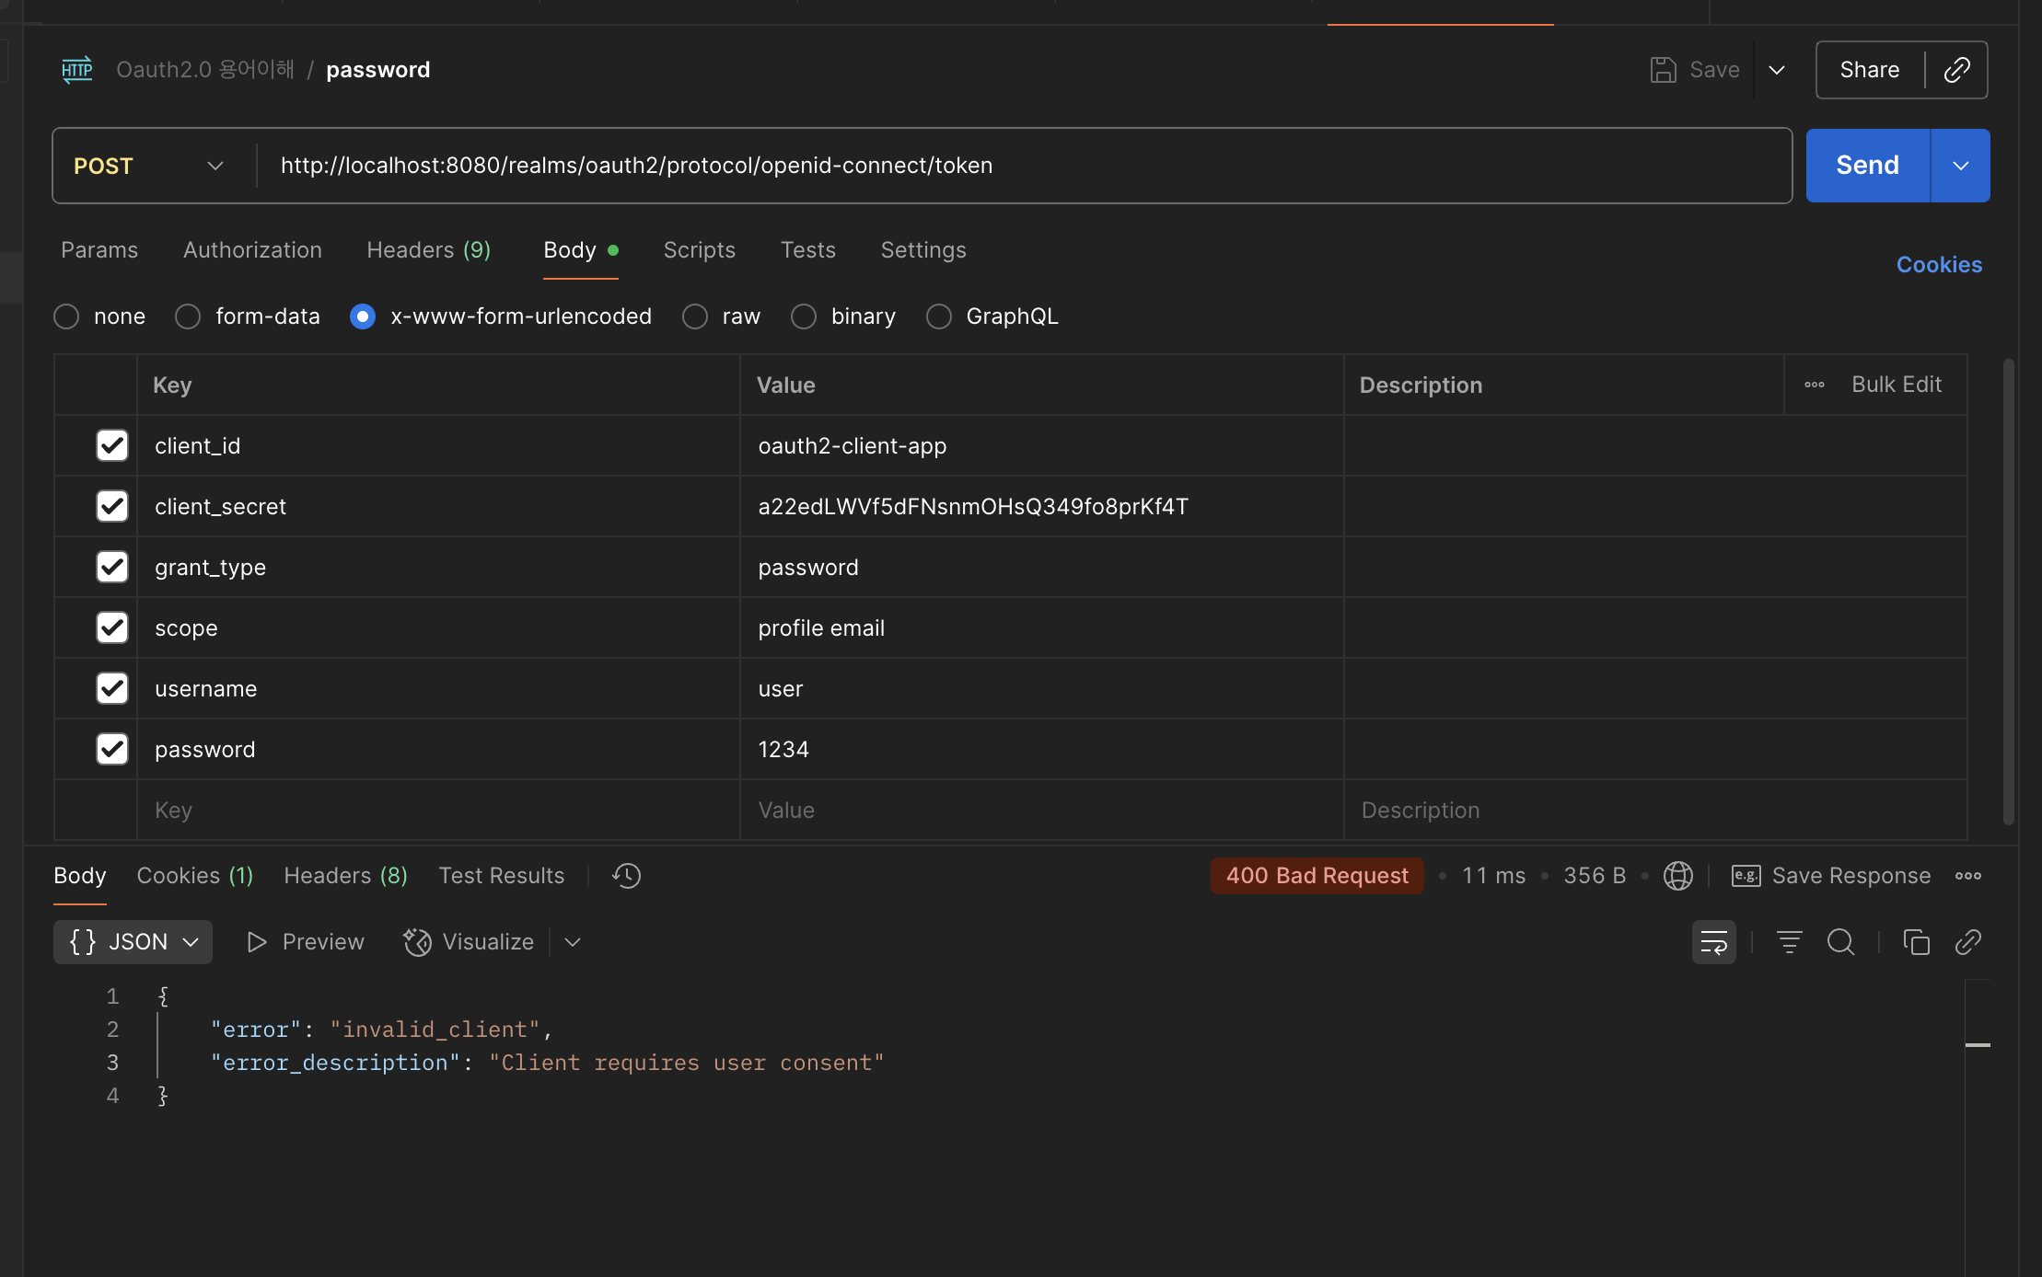Click the empty Value input cell

1042,810
